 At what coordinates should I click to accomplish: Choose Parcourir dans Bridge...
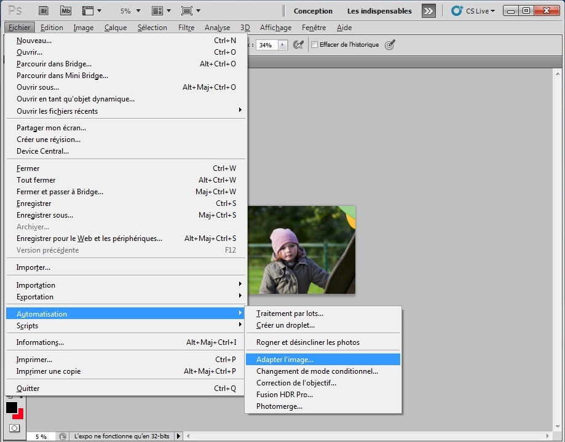(x=126, y=64)
